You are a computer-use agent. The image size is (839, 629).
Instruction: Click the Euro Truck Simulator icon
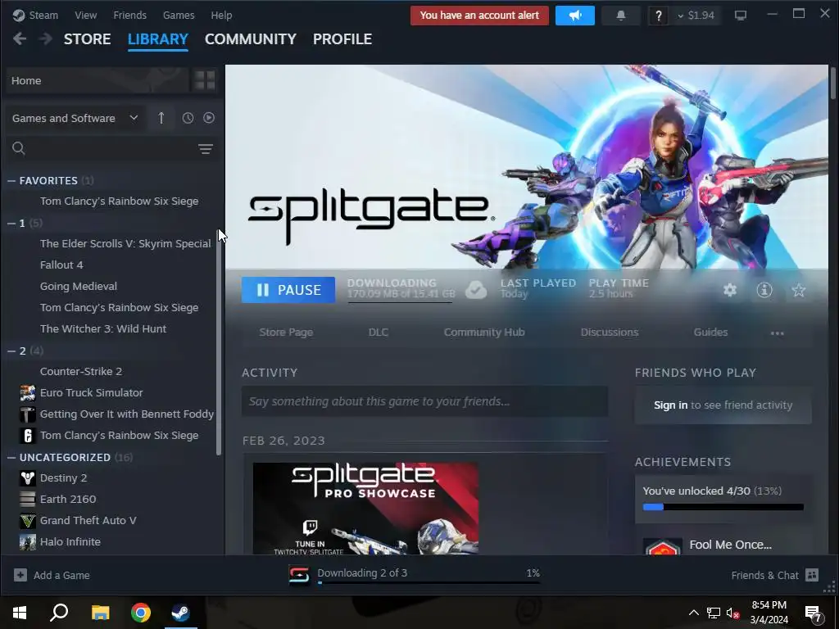click(27, 392)
